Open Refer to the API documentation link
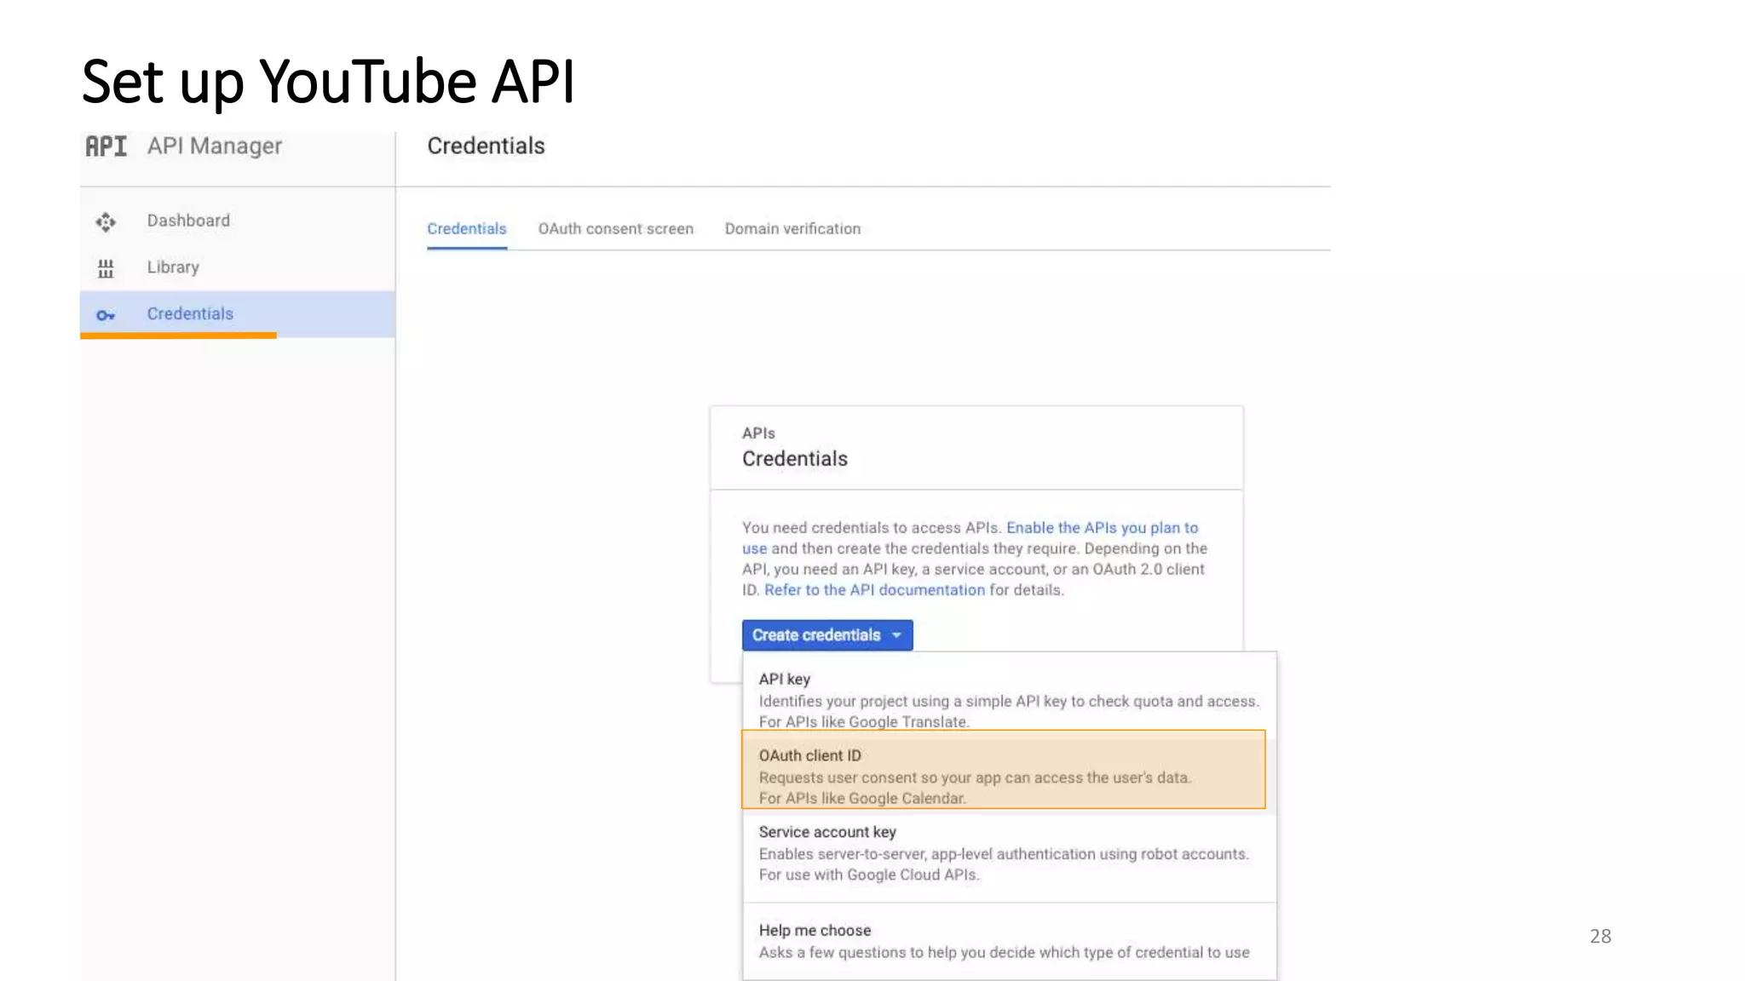 tap(874, 590)
